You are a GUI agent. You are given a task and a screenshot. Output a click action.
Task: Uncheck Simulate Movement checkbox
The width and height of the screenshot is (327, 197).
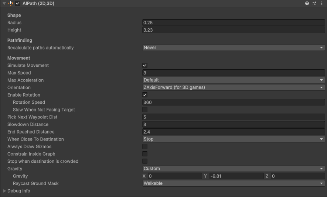tap(145, 65)
